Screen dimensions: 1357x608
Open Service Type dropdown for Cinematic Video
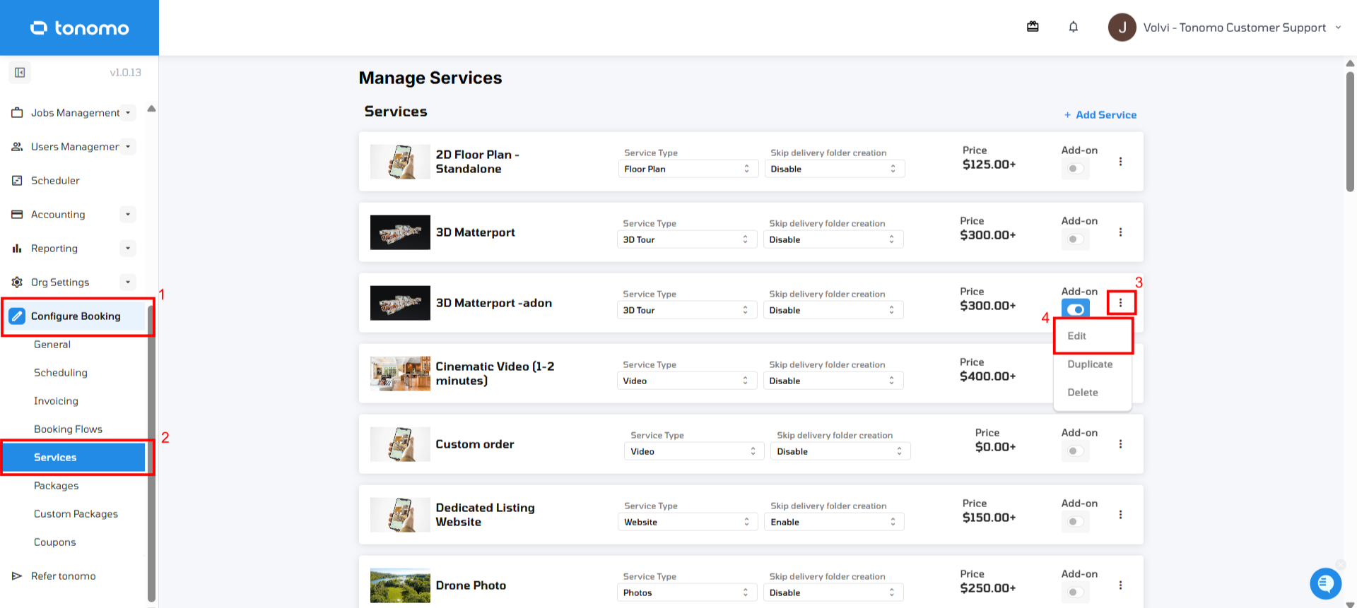pyautogui.click(x=686, y=381)
